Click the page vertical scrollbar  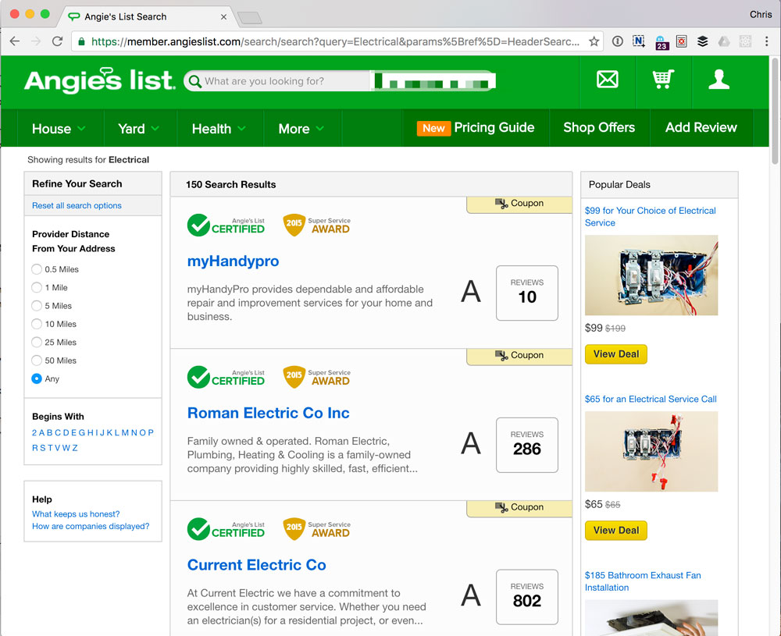(775, 111)
